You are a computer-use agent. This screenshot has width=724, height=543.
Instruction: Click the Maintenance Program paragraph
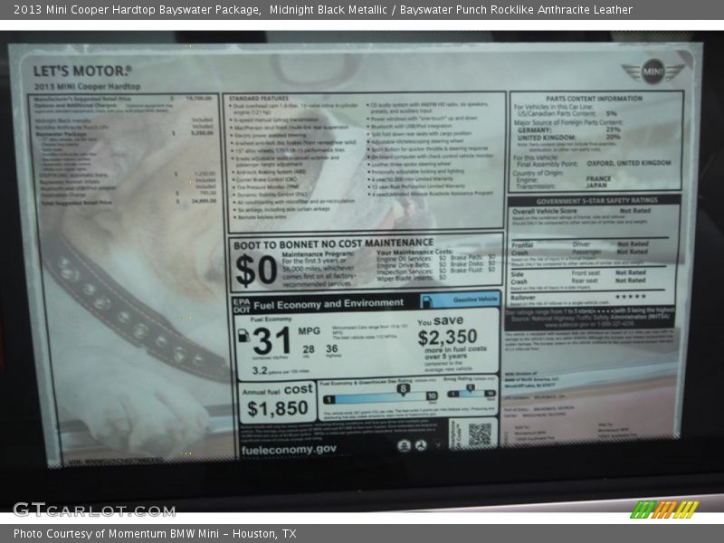point(319,269)
